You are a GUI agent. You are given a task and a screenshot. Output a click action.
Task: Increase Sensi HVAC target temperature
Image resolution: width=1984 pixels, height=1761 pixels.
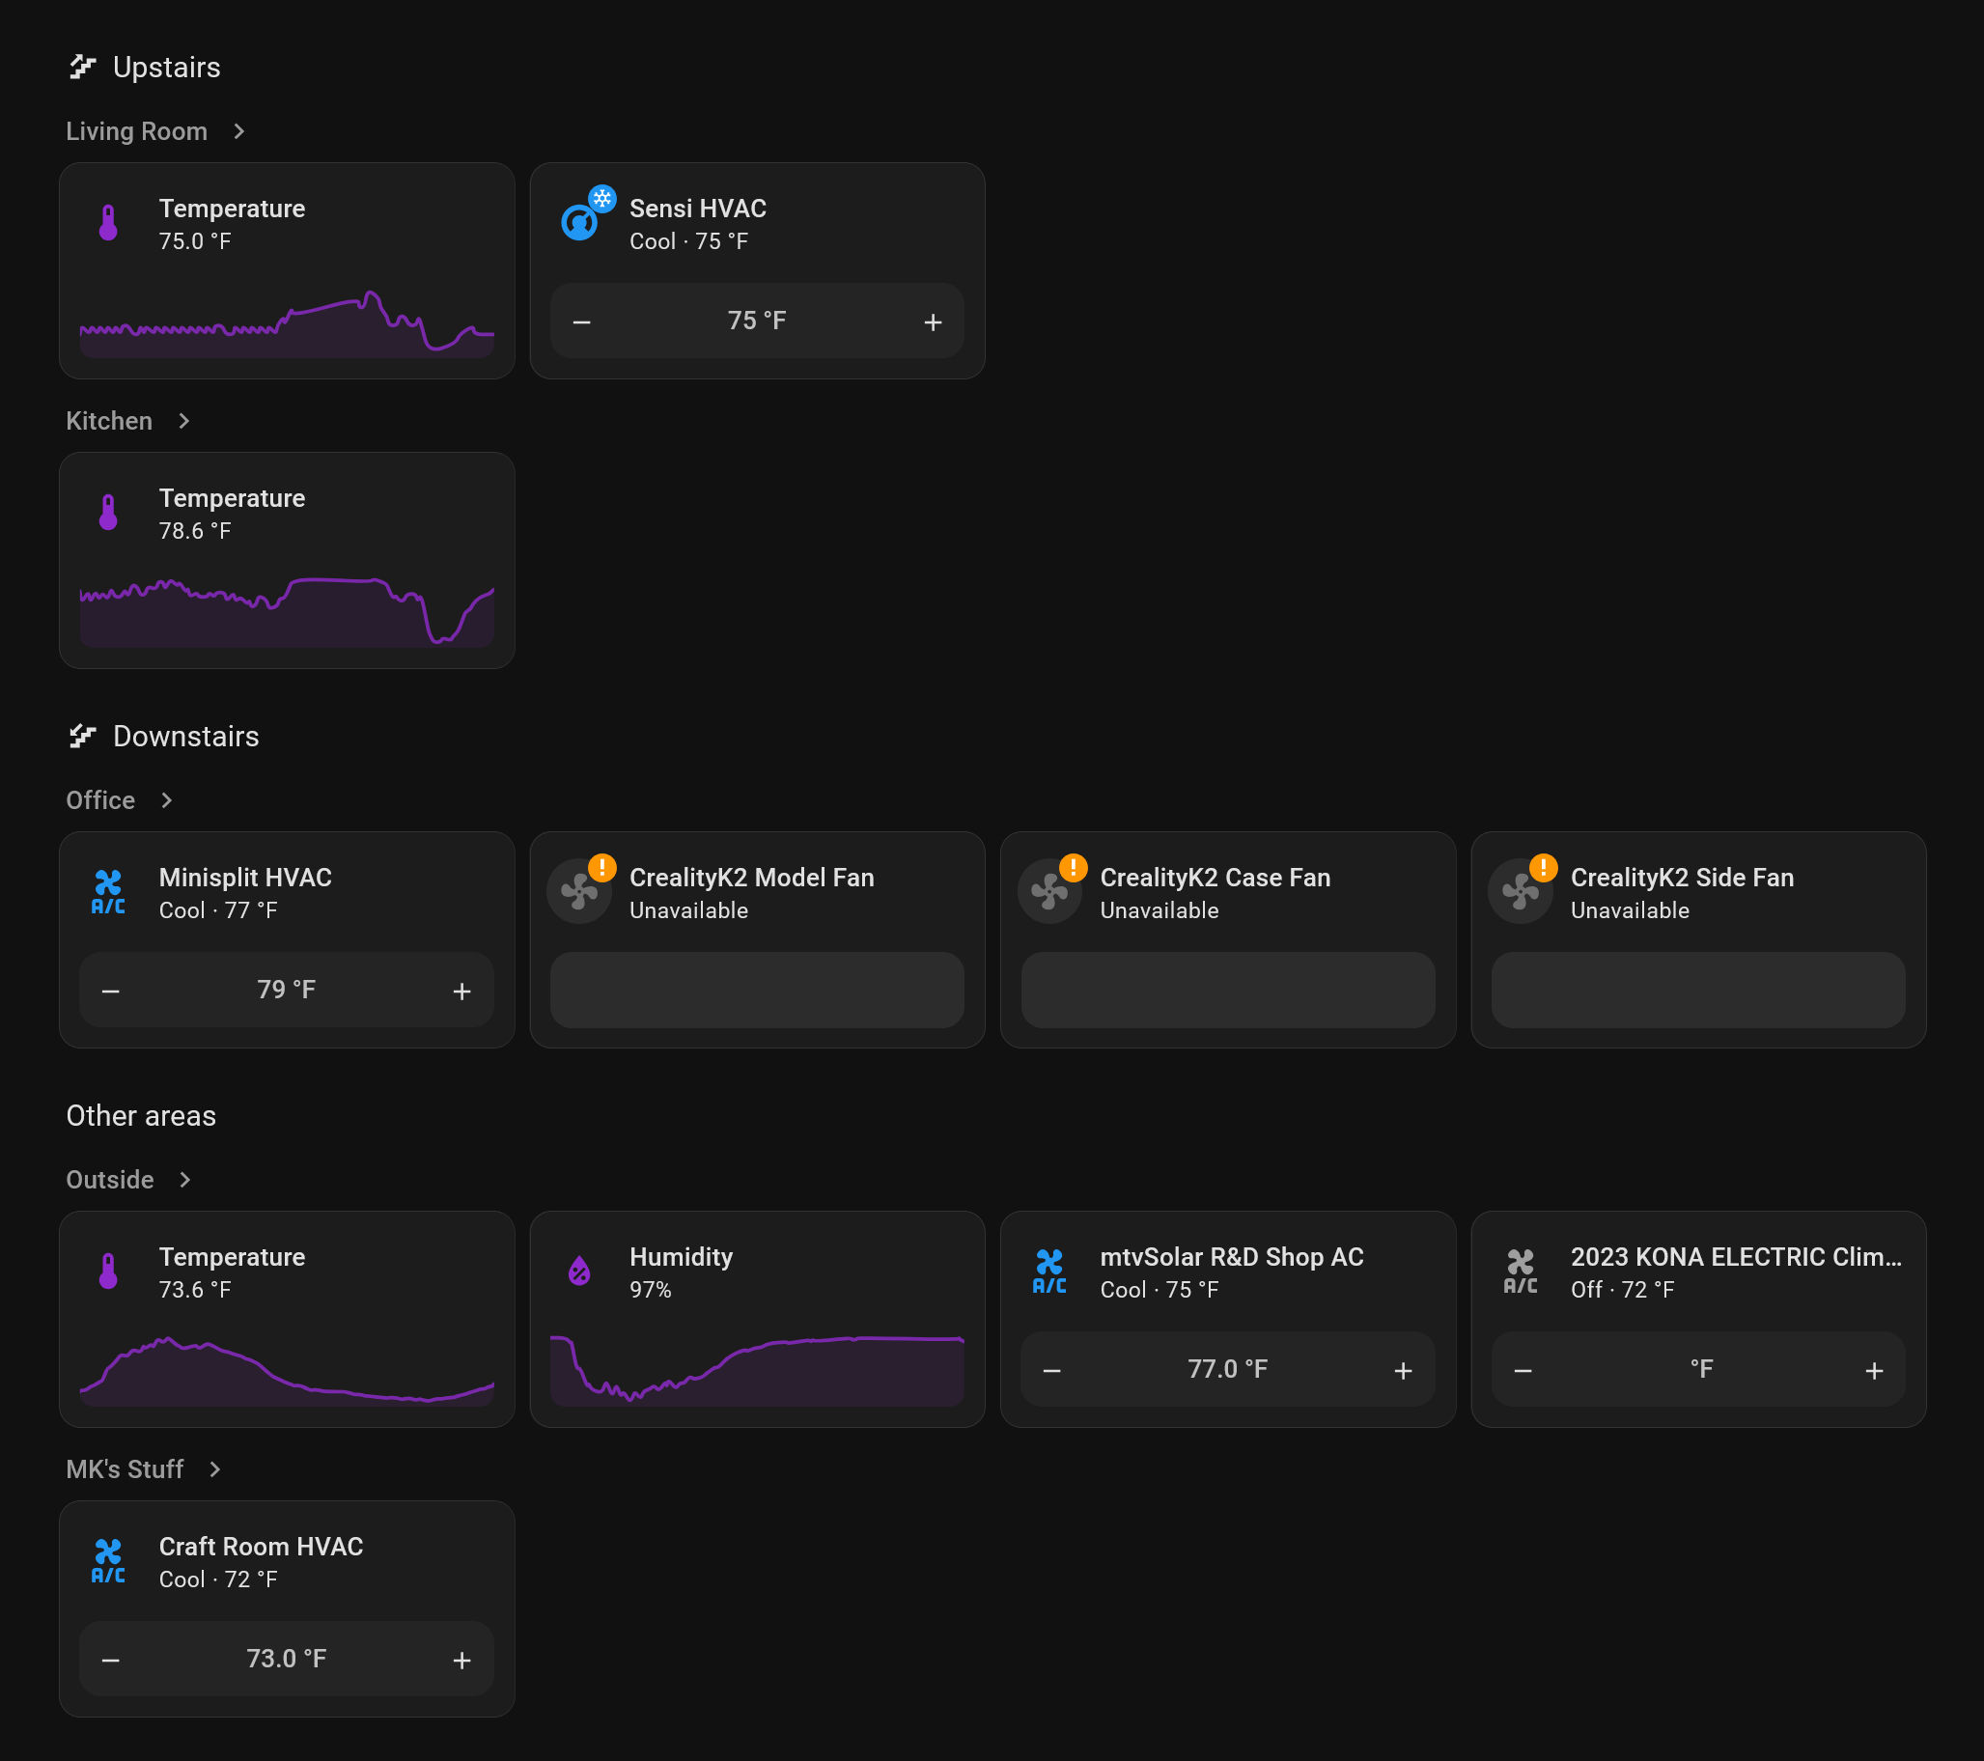click(933, 322)
